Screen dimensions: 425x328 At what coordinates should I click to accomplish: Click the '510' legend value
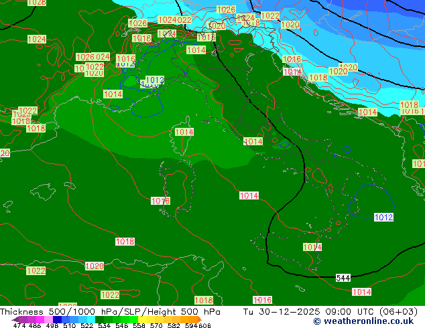coord(70,325)
